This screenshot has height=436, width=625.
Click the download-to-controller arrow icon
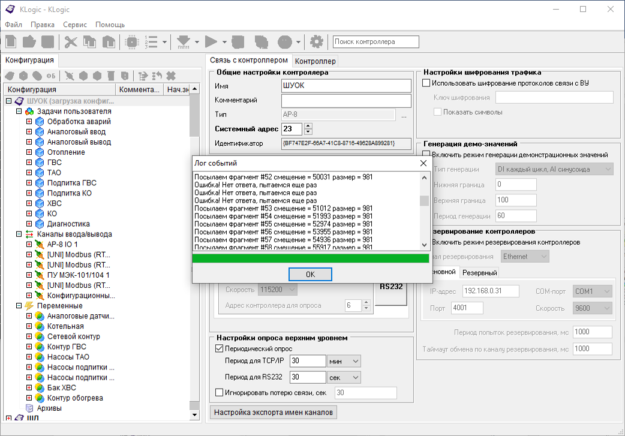(x=184, y=41)
